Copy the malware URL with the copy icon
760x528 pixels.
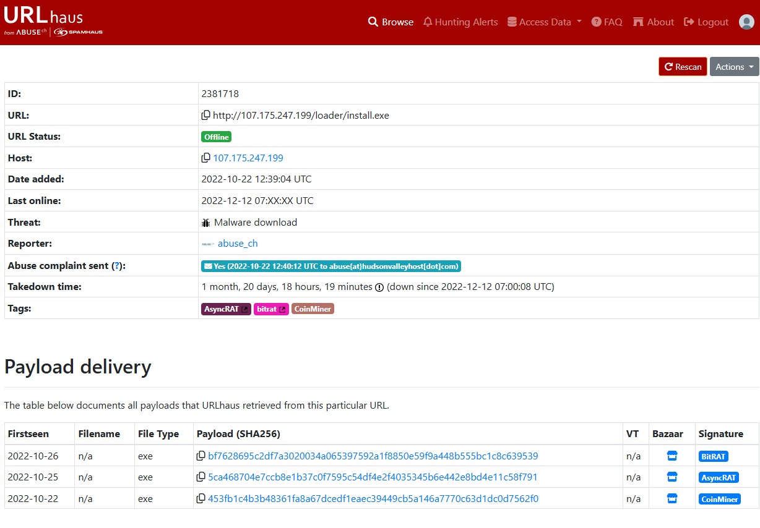click(206, 116)
